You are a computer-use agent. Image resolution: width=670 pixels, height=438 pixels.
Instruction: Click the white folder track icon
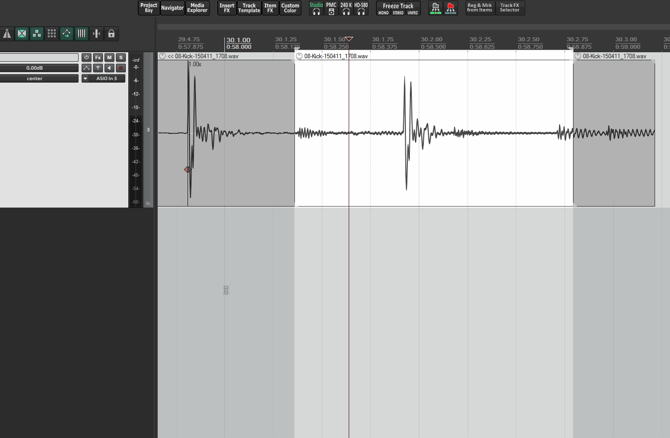pyautogui.click(x=436, y=8)
